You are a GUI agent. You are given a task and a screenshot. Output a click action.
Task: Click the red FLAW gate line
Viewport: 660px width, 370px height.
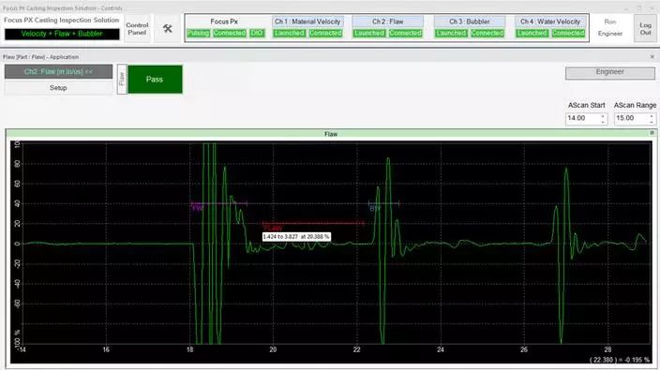pos(313,223)
